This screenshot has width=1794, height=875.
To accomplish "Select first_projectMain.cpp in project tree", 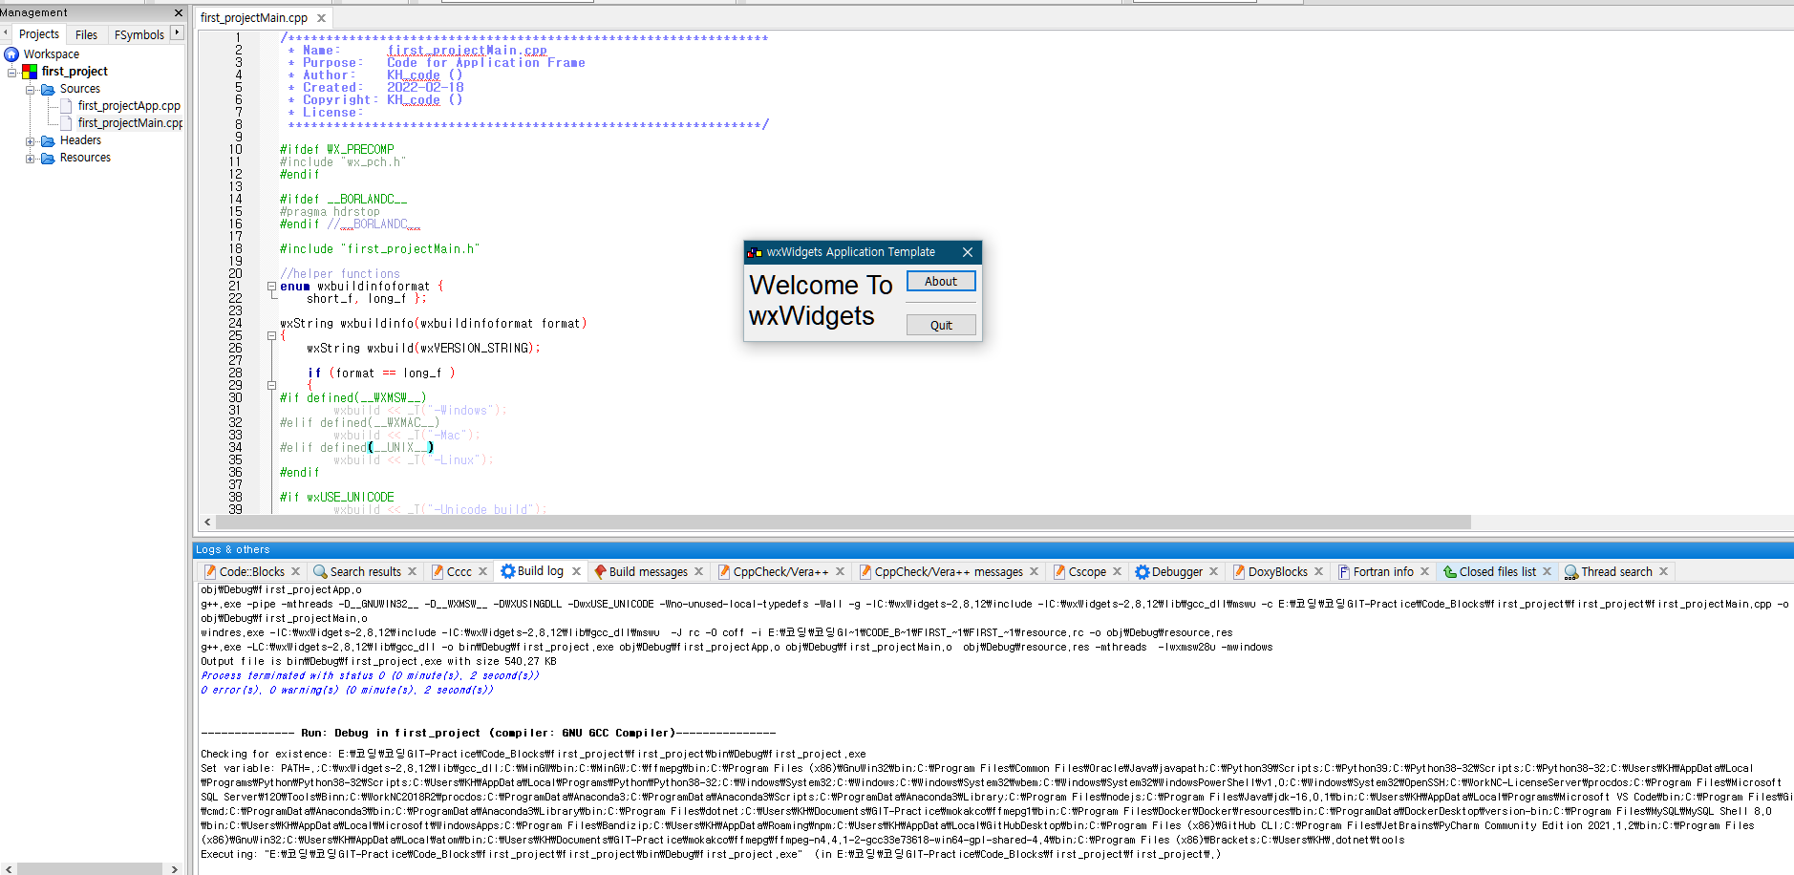I will pyautogui.click(x=130, y=123).
